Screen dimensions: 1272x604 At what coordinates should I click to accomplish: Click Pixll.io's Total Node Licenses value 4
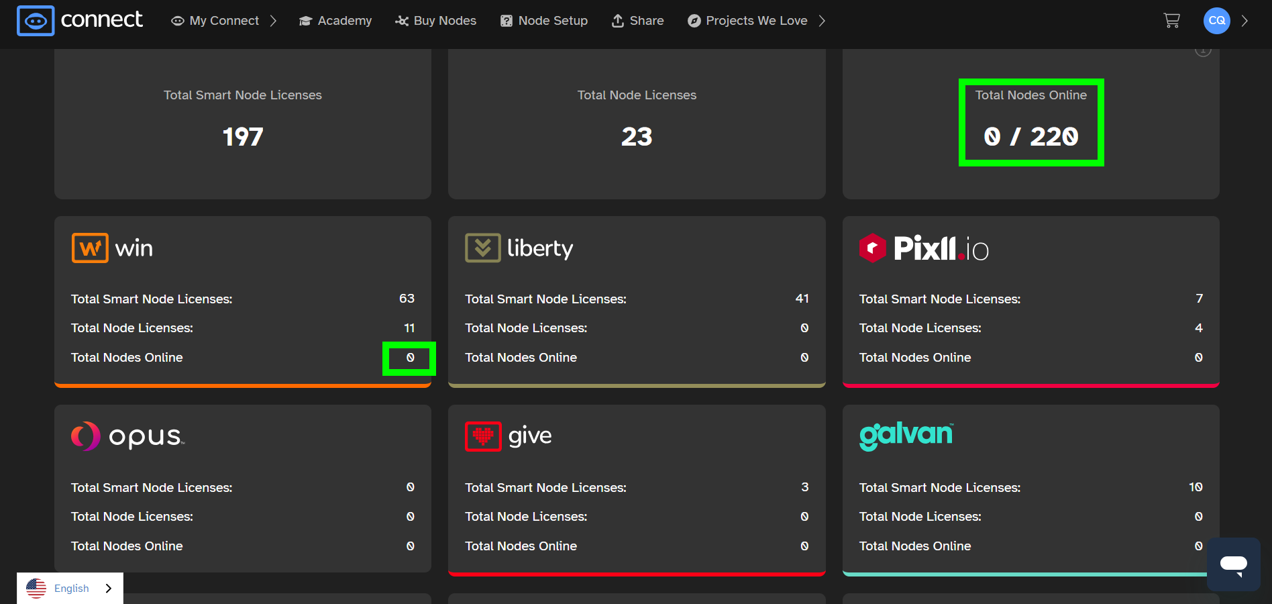1199,328
